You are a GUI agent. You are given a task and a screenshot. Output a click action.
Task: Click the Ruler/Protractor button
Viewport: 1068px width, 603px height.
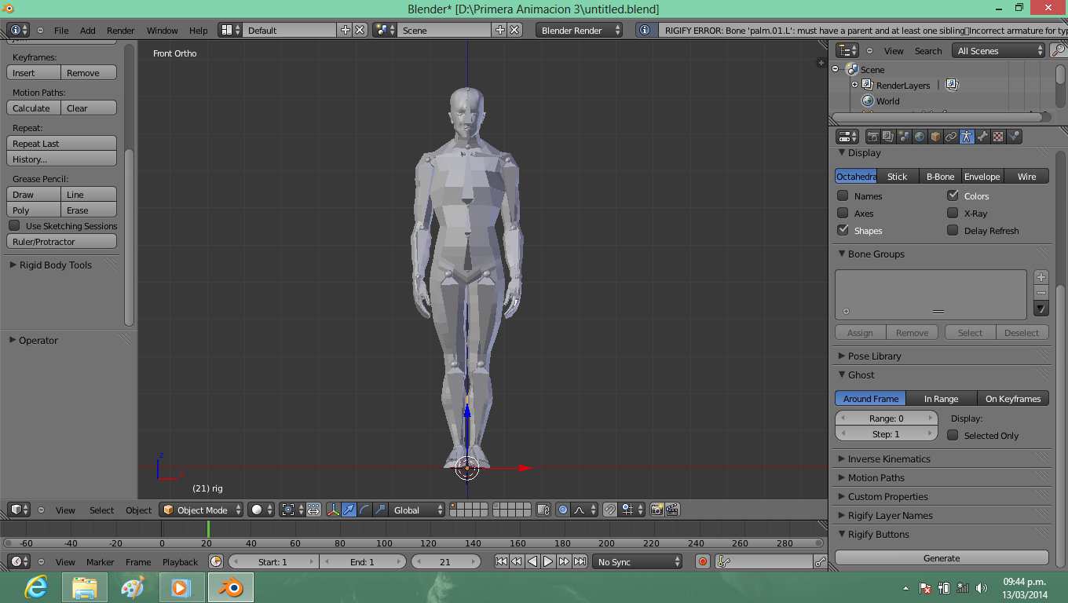coord(61,242)
